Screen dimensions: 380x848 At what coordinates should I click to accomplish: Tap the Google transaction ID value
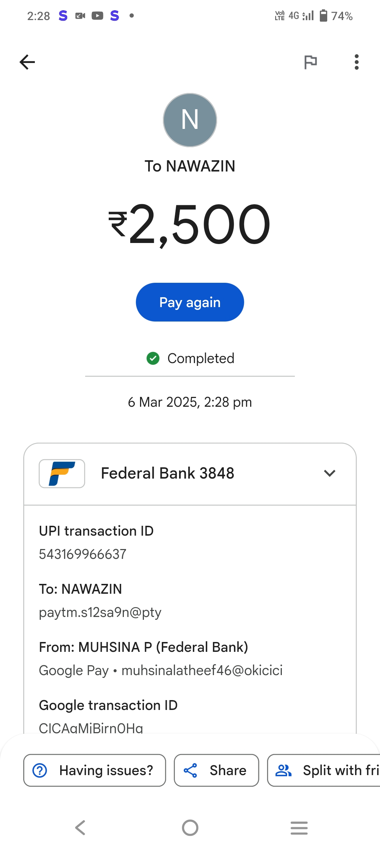[x=91, y=728]
